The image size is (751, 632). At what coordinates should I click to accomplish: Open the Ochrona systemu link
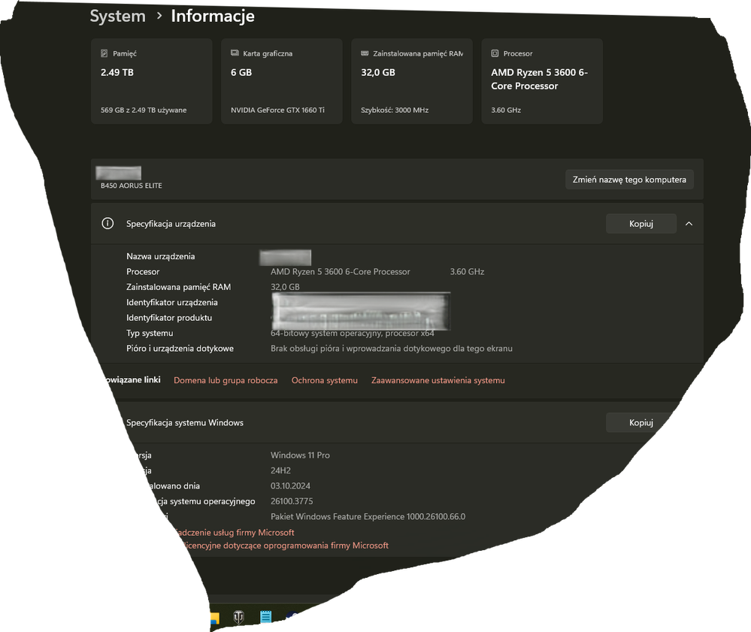[x=324, y=381]
